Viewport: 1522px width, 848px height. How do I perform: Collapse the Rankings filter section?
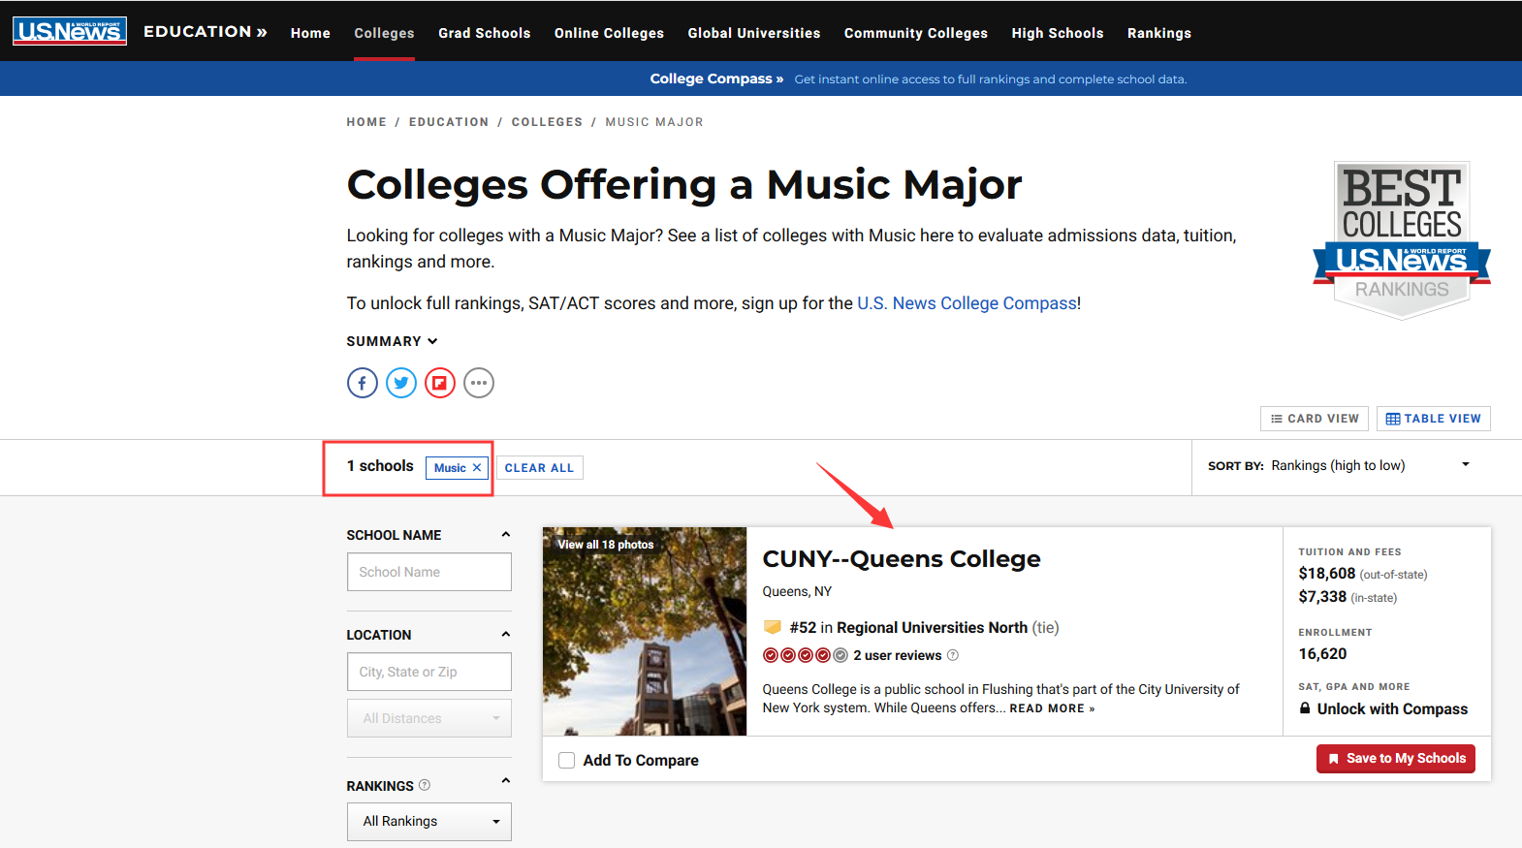505,780
